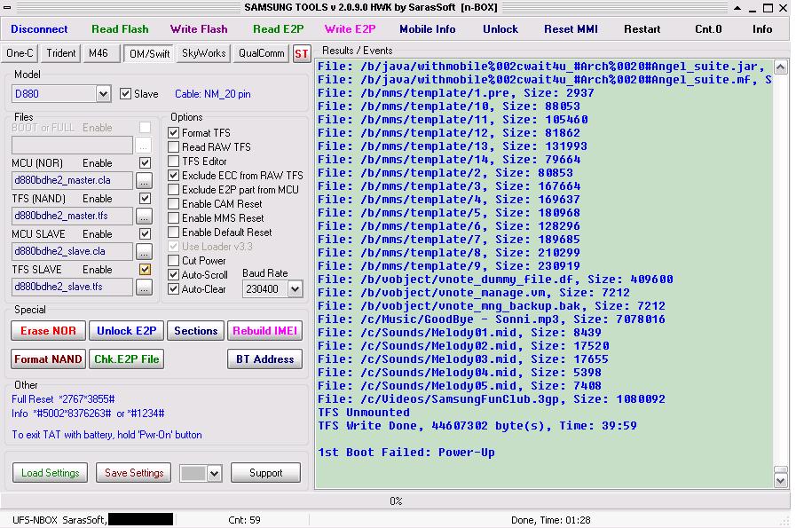Open the Info toolbar item
The width and height of the screenshot is (796, 528).
762,29
